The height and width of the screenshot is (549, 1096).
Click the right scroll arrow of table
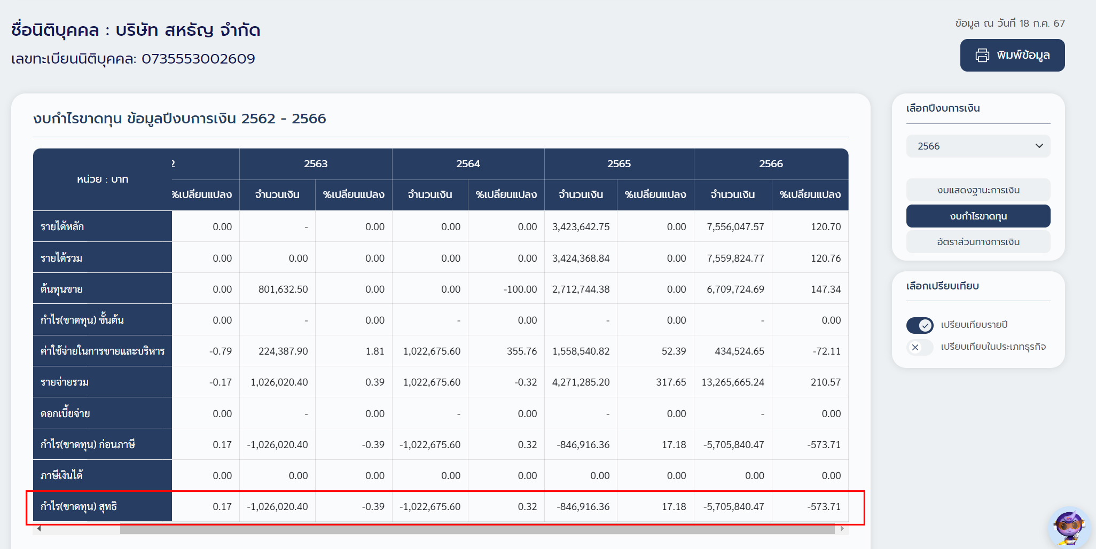pyautogui.click(x=842, y=529)
